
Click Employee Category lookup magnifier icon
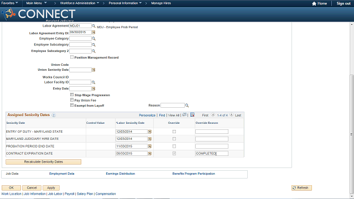(x=93, y=39)
